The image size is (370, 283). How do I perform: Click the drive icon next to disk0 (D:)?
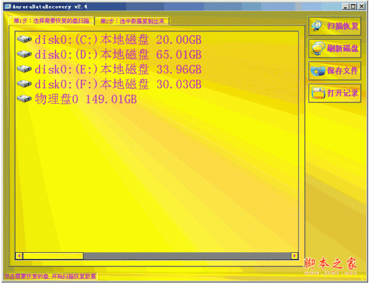click(24, 54)
